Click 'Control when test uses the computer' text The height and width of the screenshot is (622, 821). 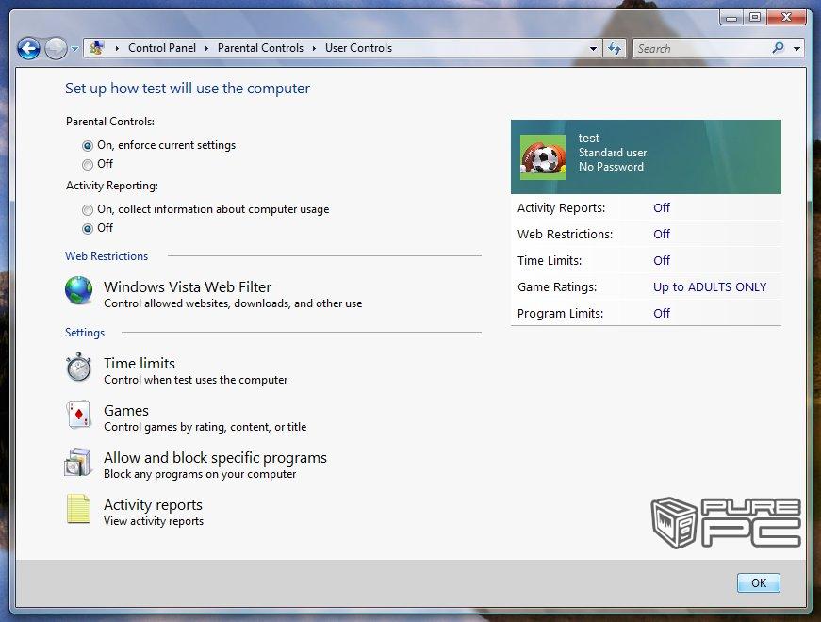tap(196, 380)
